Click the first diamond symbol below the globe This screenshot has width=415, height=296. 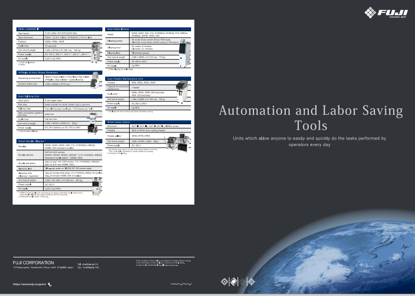click(224, 282)
